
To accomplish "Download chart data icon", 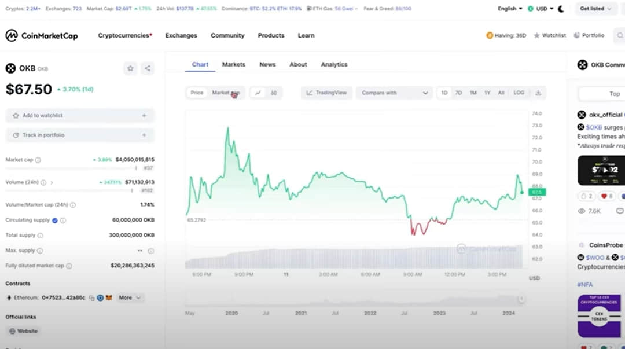I will (x=538, y=93).
